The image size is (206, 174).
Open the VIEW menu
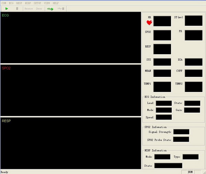tap(47, 3)
